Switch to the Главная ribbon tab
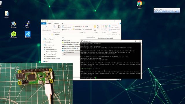 [x=49, y=23]
